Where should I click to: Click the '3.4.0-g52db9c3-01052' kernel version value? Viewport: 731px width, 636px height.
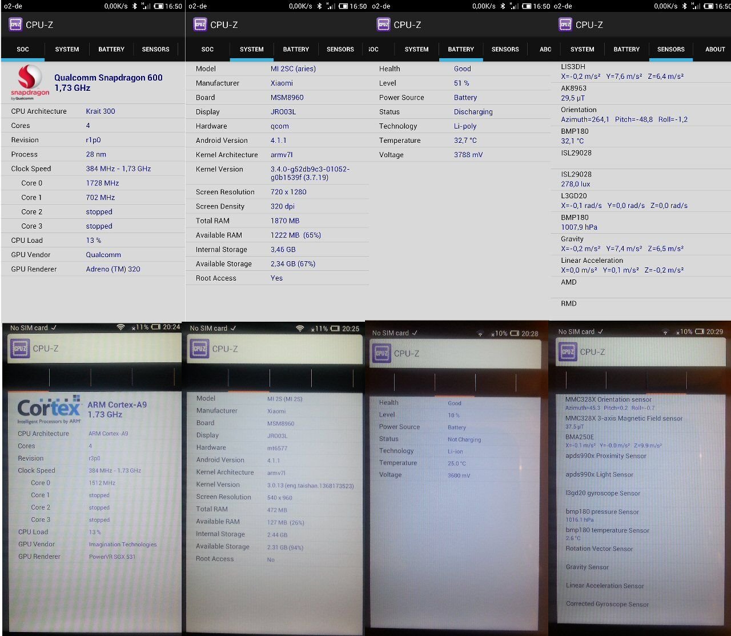pyautogui.click(x=310, y=173)
